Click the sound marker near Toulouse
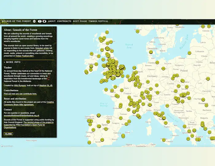This screenshot has height=166, width=215. pos(121,118)
